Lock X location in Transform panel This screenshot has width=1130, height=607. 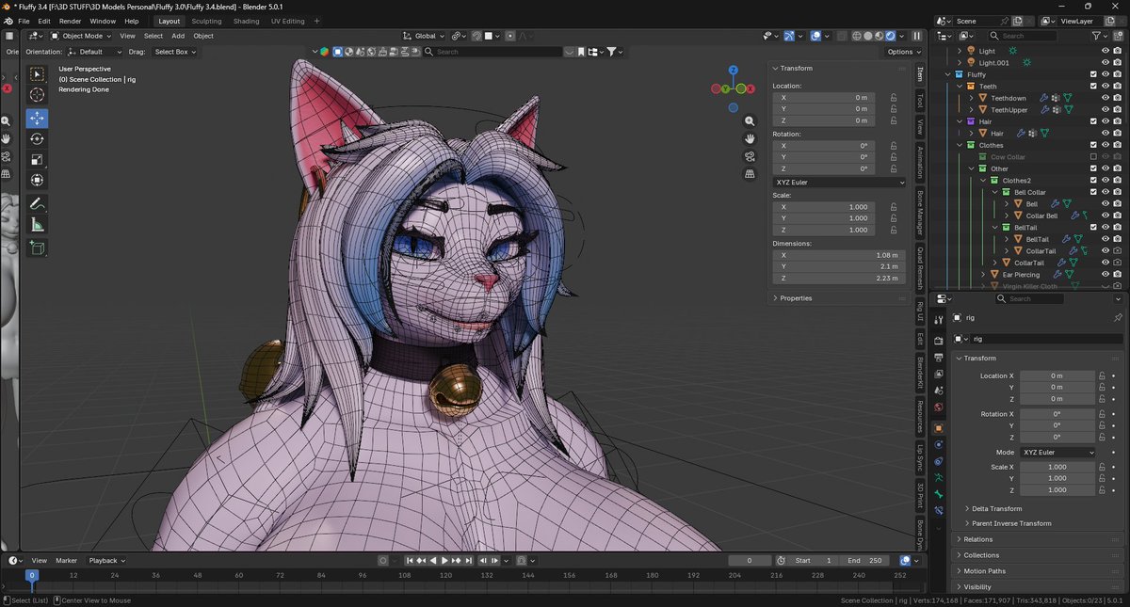pyautogui.click(x=893, y=97)
